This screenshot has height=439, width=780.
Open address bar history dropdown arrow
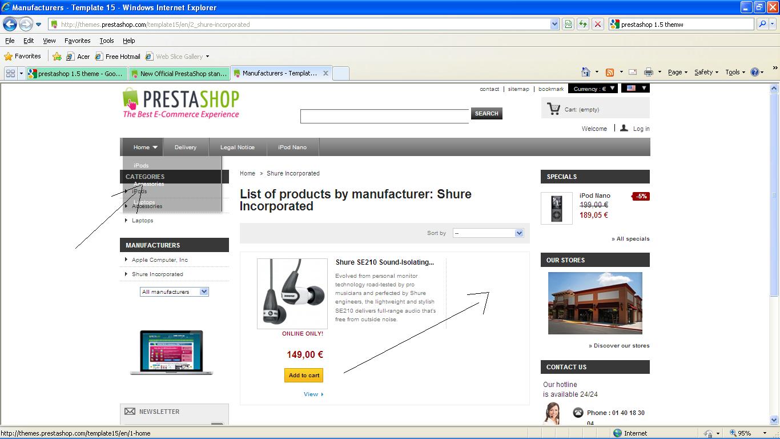[554, 24]
